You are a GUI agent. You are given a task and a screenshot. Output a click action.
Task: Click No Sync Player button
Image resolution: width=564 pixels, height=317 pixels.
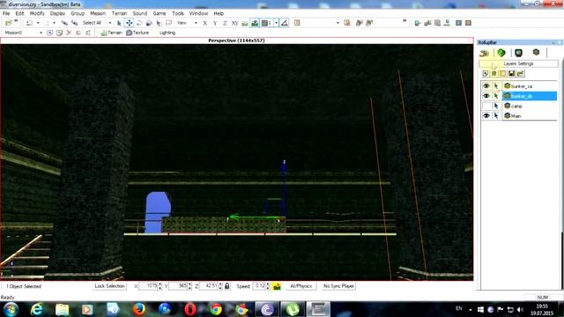coord(338,286)
